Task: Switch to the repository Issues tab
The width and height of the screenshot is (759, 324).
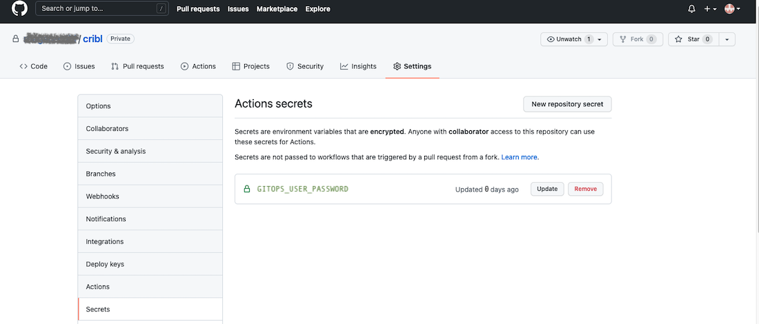Action: 79,66
